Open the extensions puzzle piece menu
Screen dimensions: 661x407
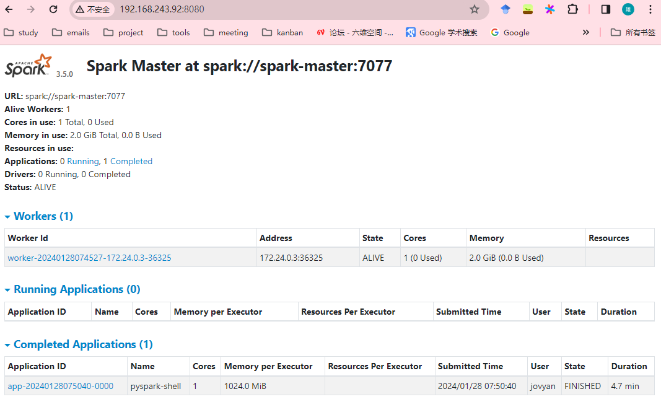coord(572,9)
